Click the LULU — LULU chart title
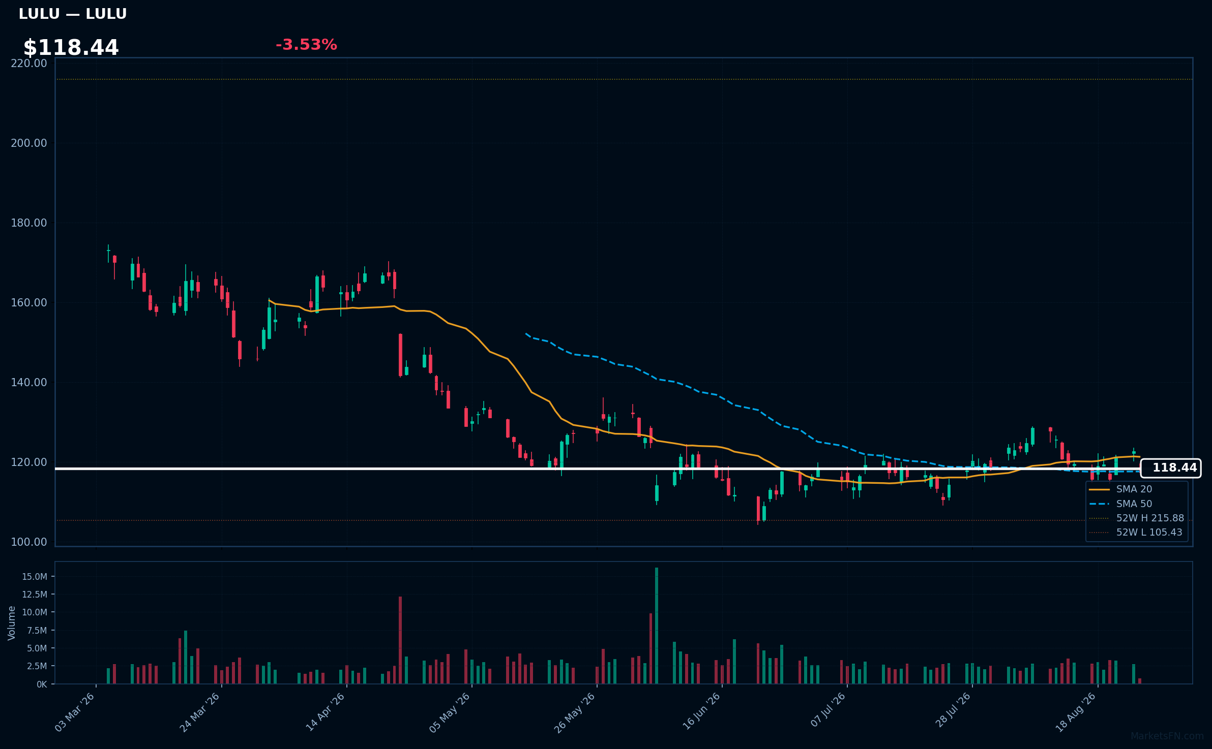1212x749 pixels. coord(73,14)
